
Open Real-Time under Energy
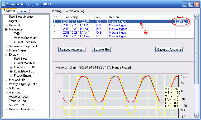pos(20,59)
